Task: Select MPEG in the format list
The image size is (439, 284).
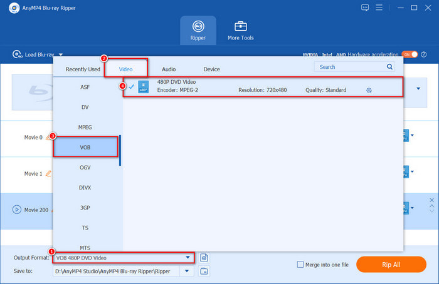Action: [85, 128]
